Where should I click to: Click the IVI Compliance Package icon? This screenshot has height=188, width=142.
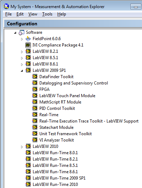coord(28,45)
